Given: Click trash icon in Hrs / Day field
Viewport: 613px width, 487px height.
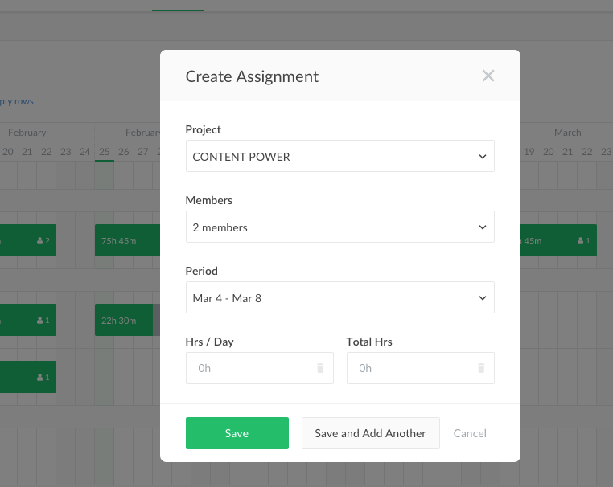Looking at the screenshot, I should pos(319,368).
